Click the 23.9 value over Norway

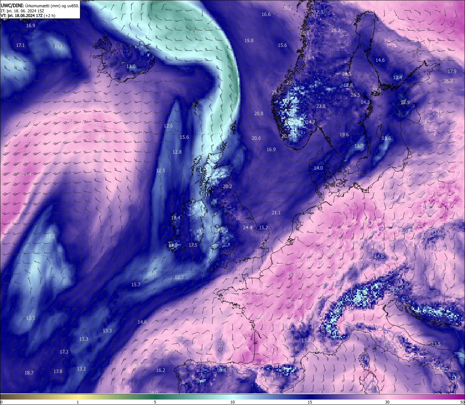point(291,83)
